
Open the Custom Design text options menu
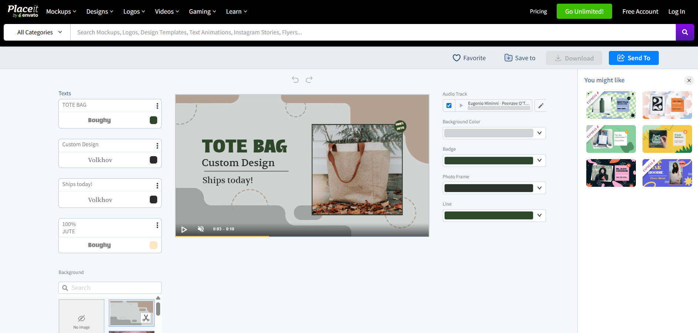158,145
